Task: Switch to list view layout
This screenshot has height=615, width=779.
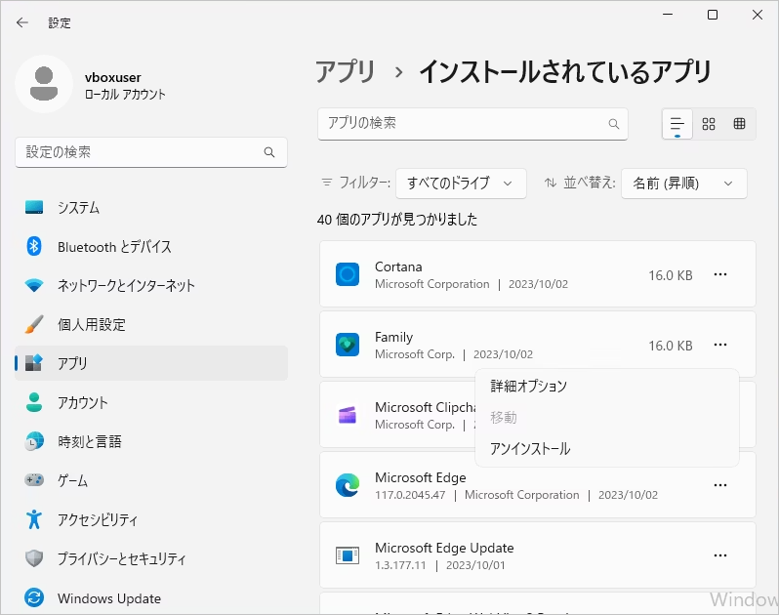Action: click(677, 124)
